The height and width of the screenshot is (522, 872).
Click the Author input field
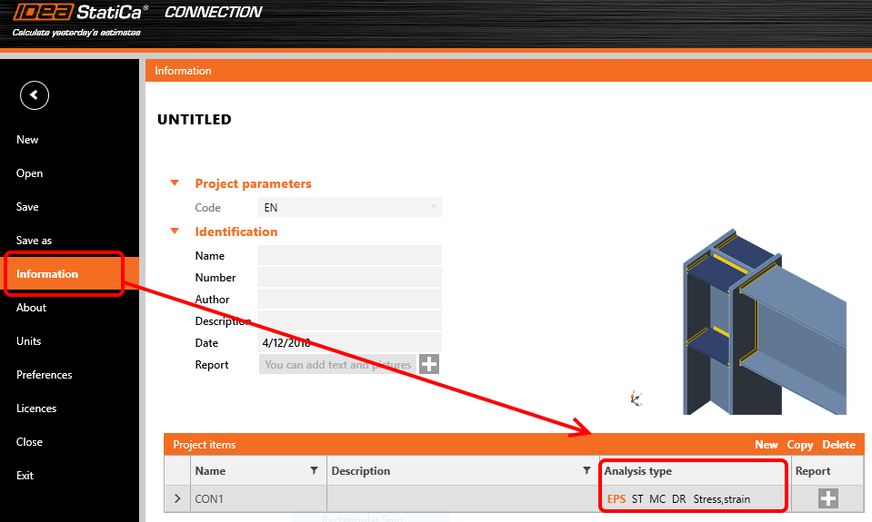pos(350,299)
